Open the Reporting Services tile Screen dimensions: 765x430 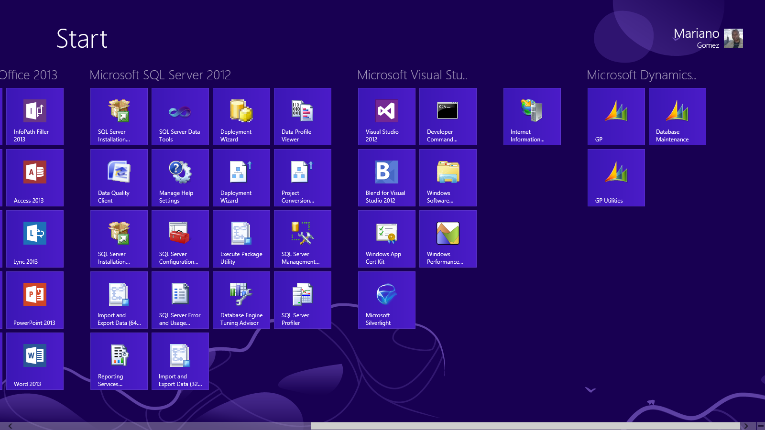pyautogui.click(x=119, y=361)
